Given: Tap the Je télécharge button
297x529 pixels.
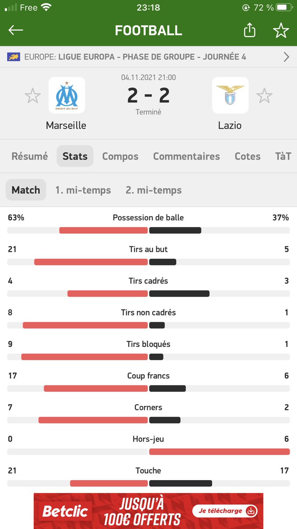Looking at the screenshot, I should [225, 511].
